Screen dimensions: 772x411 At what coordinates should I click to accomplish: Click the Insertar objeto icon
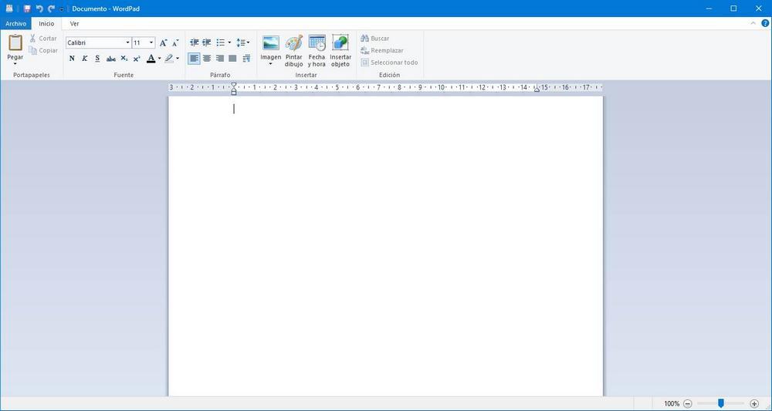point(340,42)
